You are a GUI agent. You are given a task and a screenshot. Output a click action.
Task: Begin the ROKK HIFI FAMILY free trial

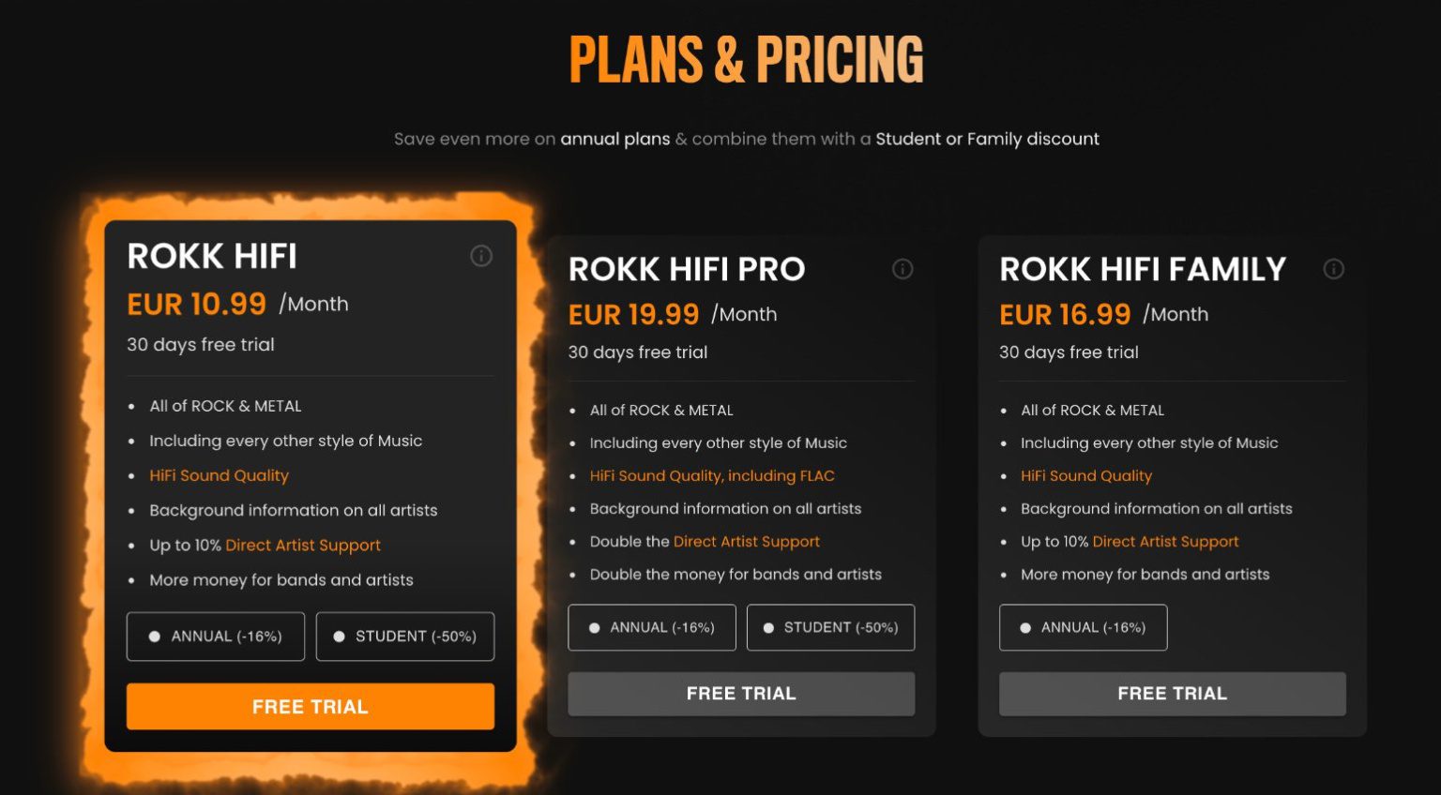click(x=1172, y=694)
